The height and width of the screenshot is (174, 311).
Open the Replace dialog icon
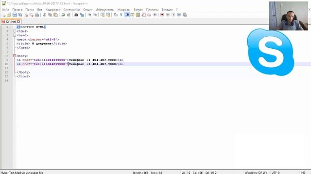pyautogui.click(x=82, y=15)
